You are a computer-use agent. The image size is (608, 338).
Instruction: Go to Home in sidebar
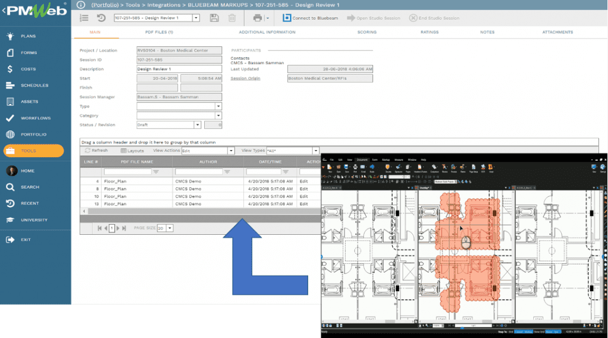(28, 171)
